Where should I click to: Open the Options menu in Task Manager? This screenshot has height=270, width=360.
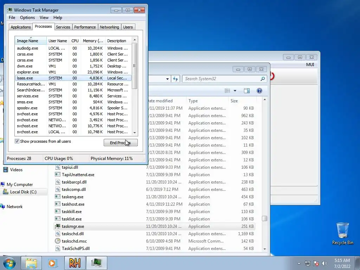(27, 18)
